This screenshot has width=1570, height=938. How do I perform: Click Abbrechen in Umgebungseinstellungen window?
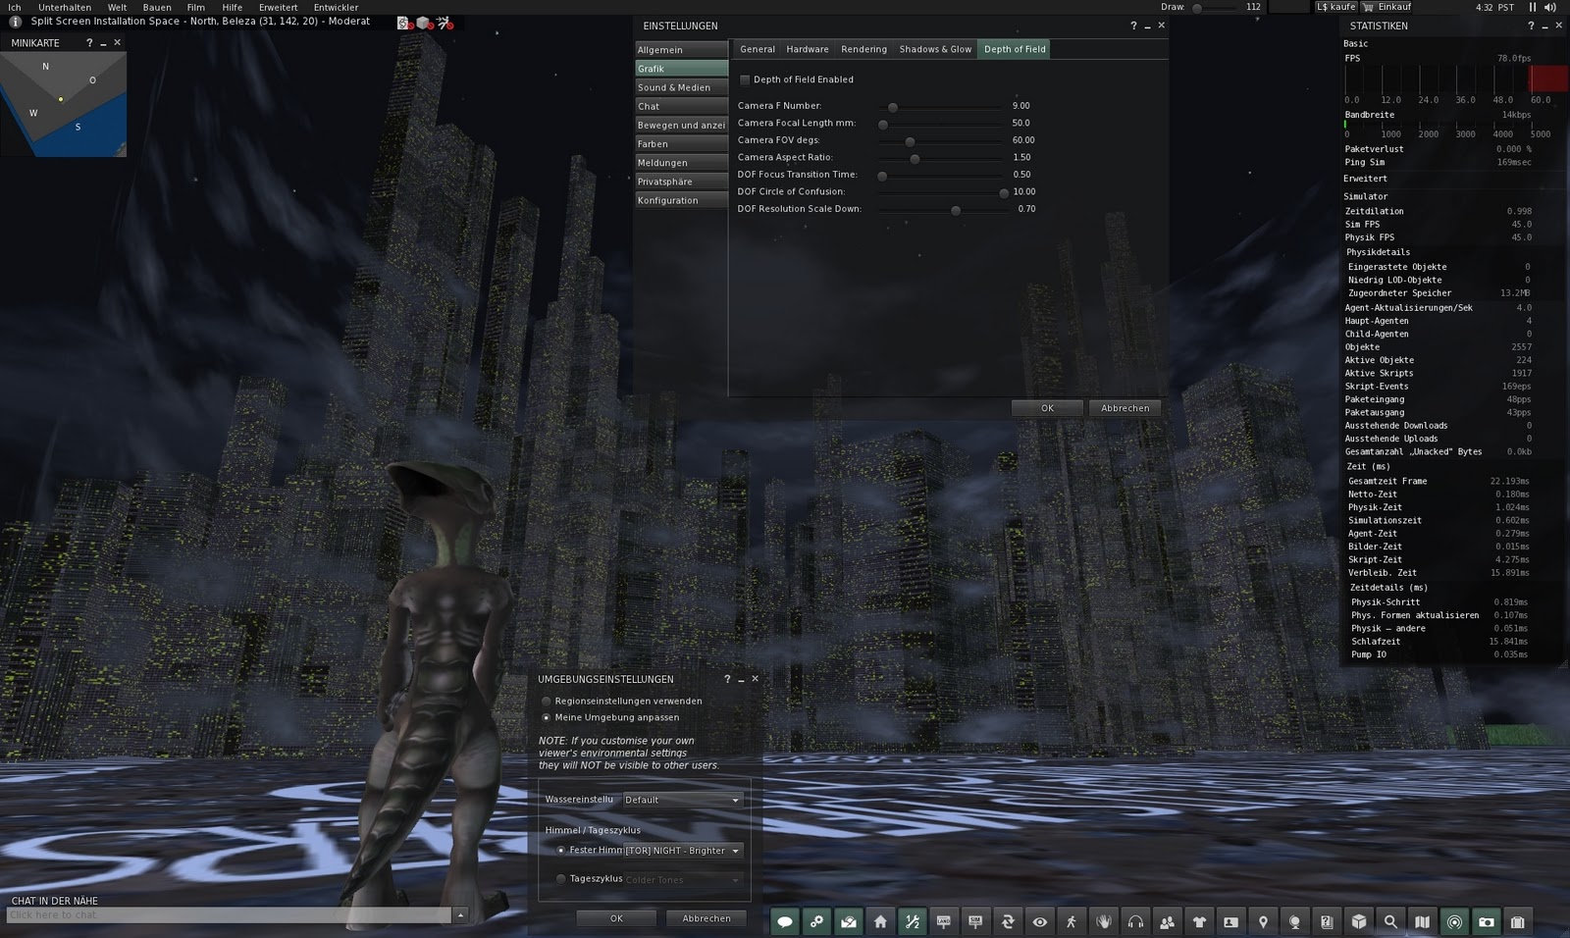coord(706,918)
